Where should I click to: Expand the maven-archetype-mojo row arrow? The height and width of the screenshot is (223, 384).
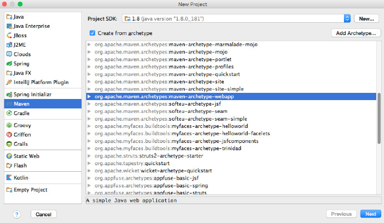[x=89, y=52]
